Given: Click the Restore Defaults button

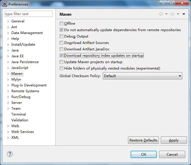Looking at the screenshot, I should click(x=143, y=140).
